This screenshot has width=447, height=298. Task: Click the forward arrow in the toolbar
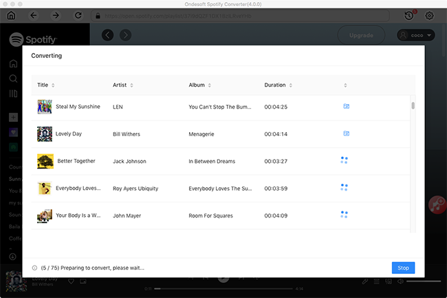click(x=56, y=15)
